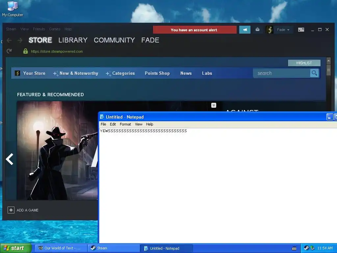This screenshot has height=253, width=337.
Task: Open Notepad's File menu
Action: 103,124
